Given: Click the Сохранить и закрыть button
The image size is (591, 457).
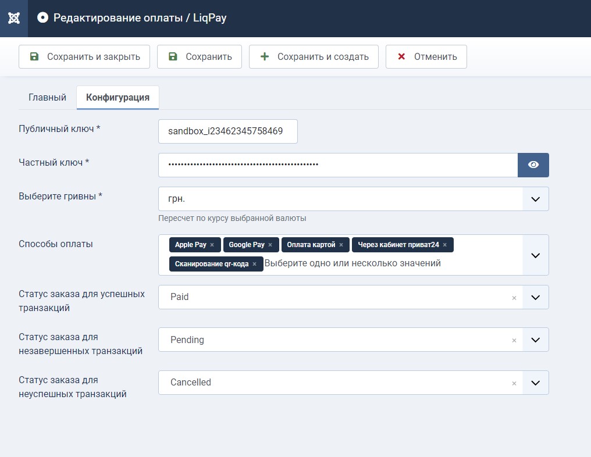Looking at the screenshot, I should coord(84,57).
